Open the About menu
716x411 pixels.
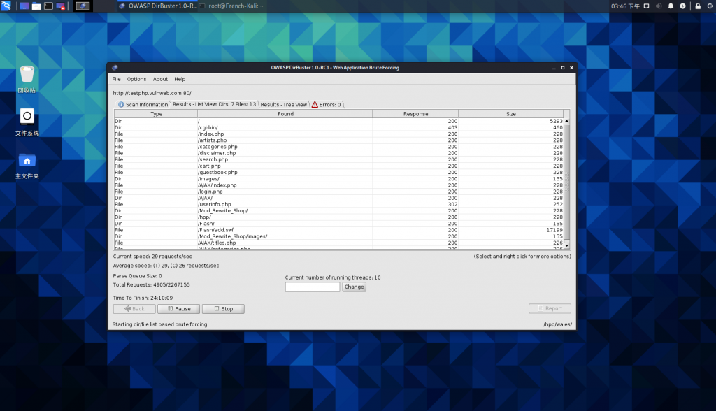[x=160, y=79]
